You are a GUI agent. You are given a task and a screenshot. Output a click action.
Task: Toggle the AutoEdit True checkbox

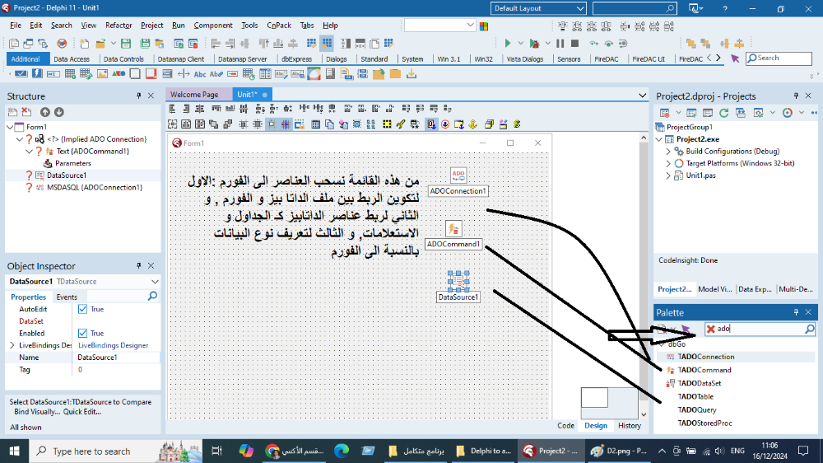pyautogui.click(x=82, y=309)
